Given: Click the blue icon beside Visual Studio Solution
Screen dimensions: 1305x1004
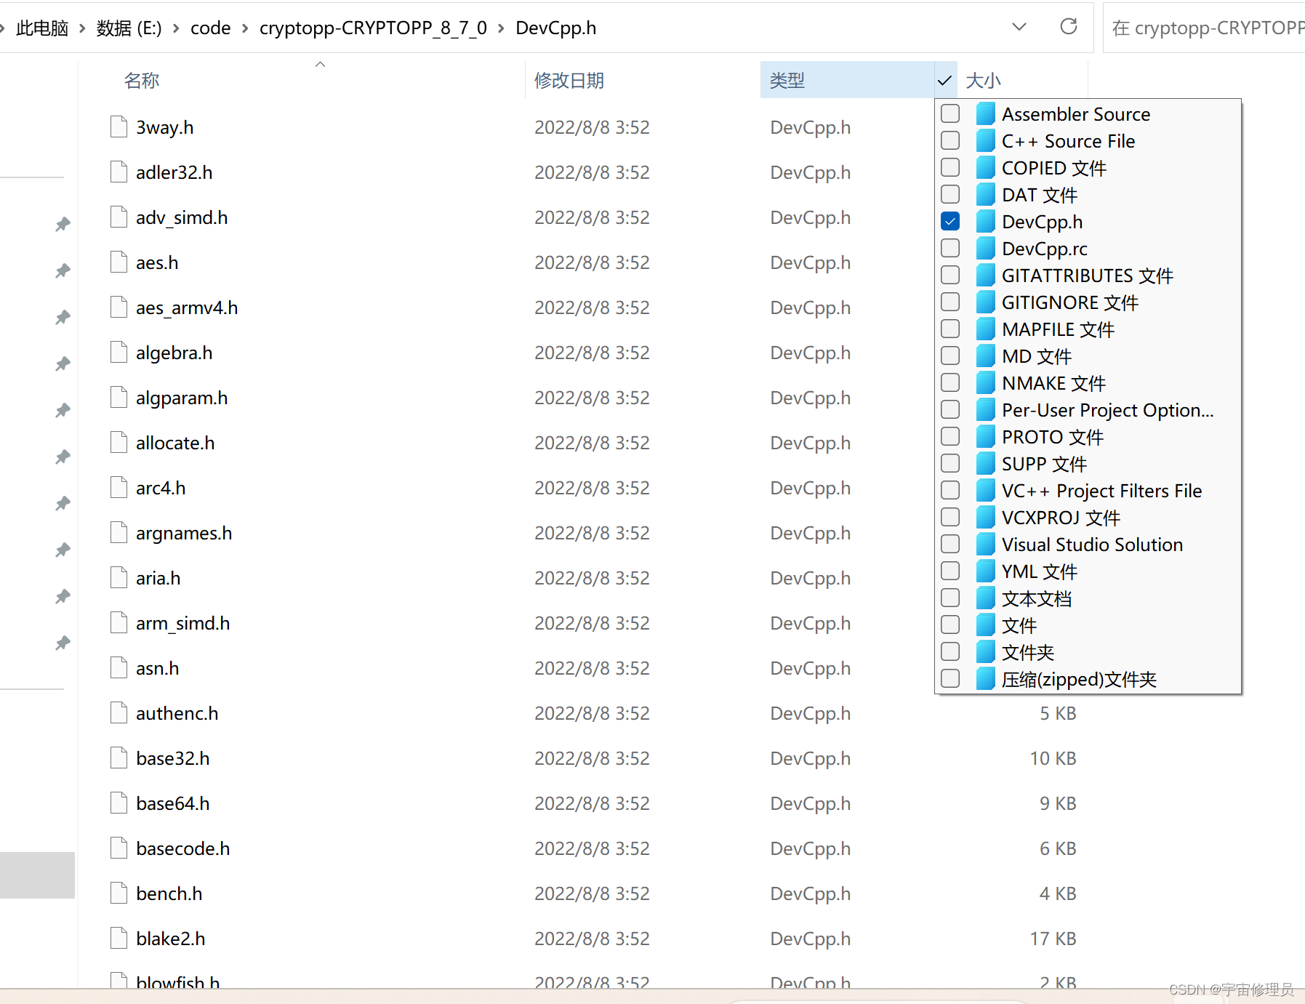Looking at the screenshot, I should click(985, 545).
